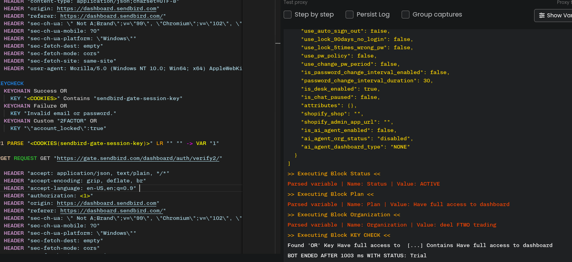Select the Found 'OR' Key log line

click(420, 245)
